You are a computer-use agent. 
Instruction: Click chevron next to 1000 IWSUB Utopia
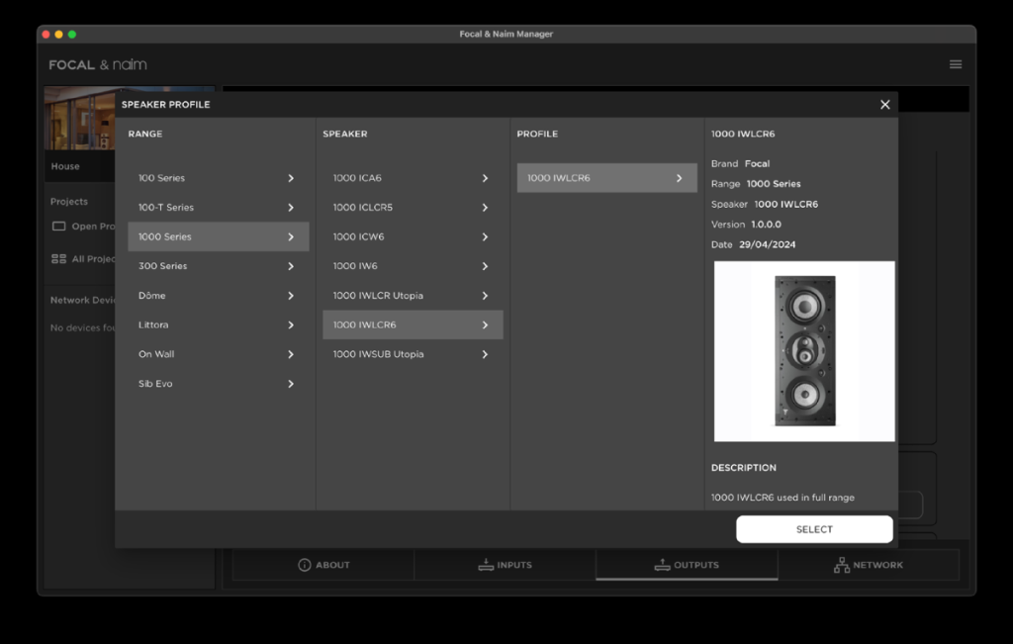(485, 354)
